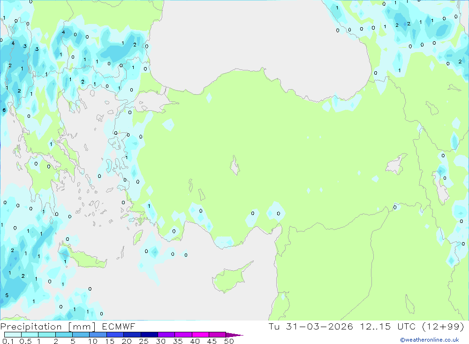Click the 35–40 mm legend color swatch

click(183, 335)
